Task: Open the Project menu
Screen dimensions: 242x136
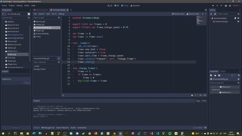Action: 12,6
